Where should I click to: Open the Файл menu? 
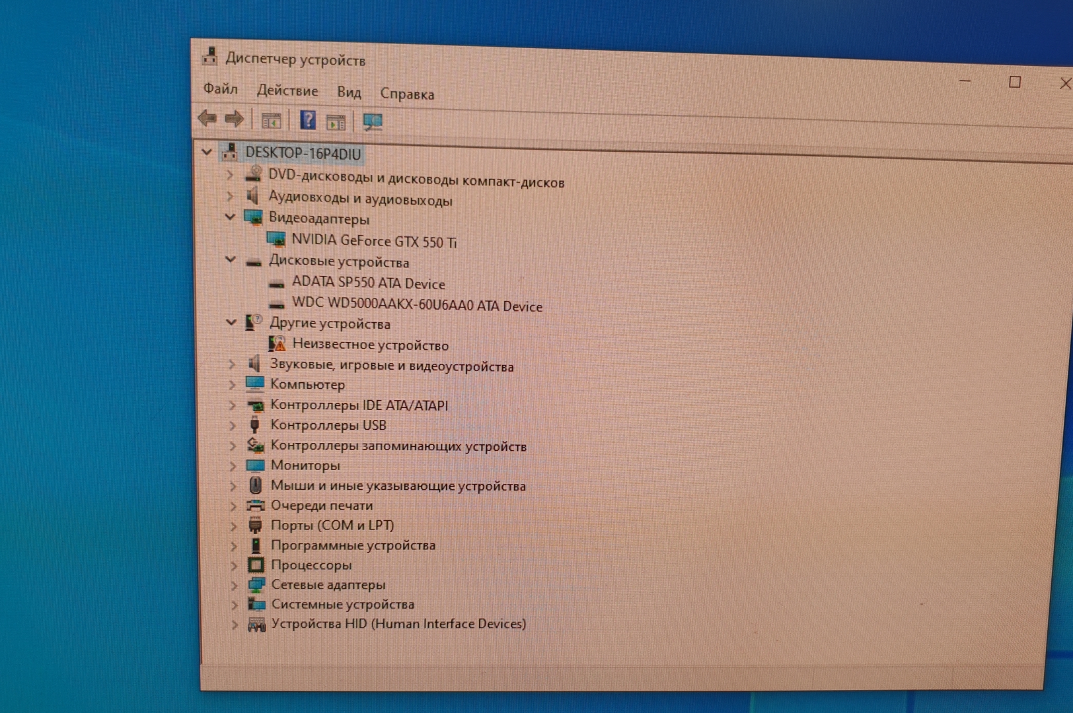220,88
